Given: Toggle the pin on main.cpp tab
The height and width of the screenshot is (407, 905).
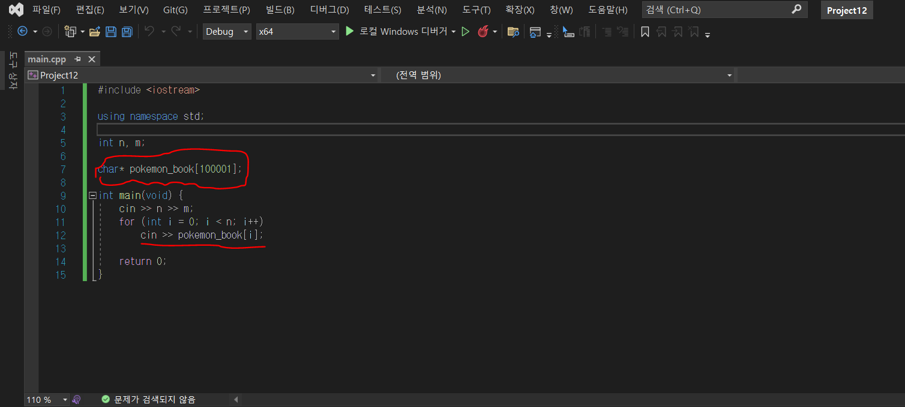Looking at the screenshot, I should tap(78, 59).
